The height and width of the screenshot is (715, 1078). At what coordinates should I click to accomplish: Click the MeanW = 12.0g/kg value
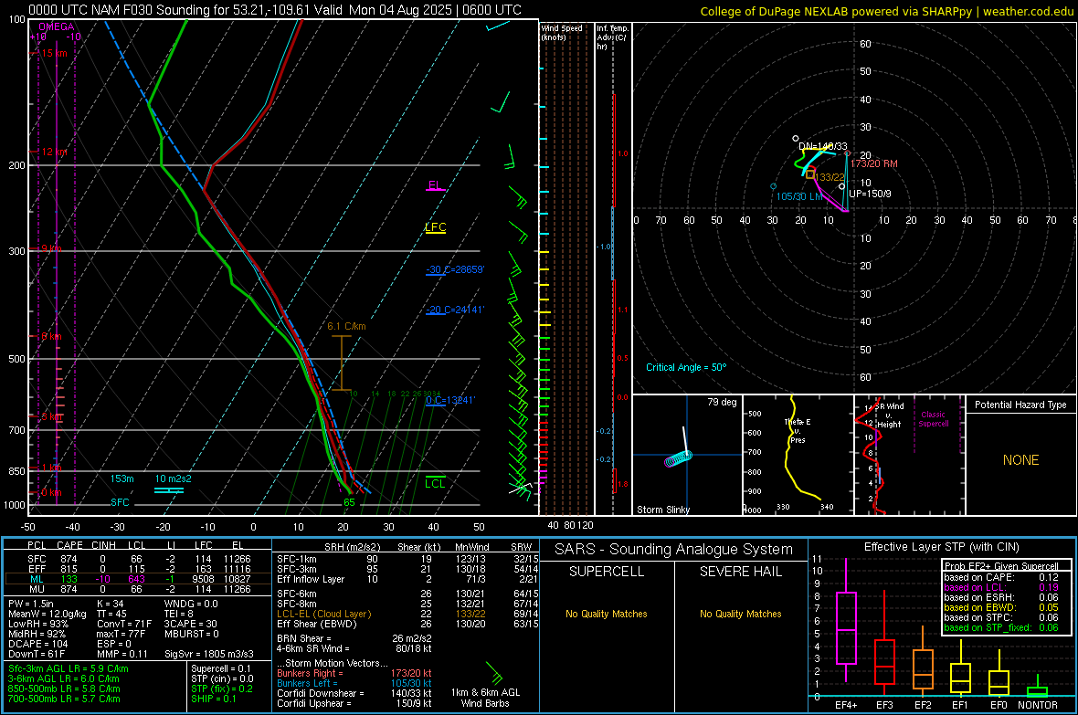pos(48,614)
